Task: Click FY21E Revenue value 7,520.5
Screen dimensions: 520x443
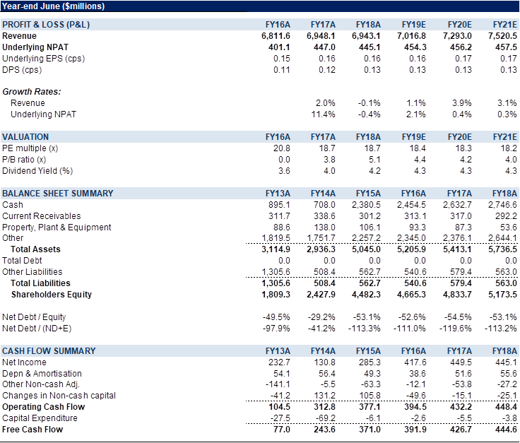Action: [x=502, y=36]
